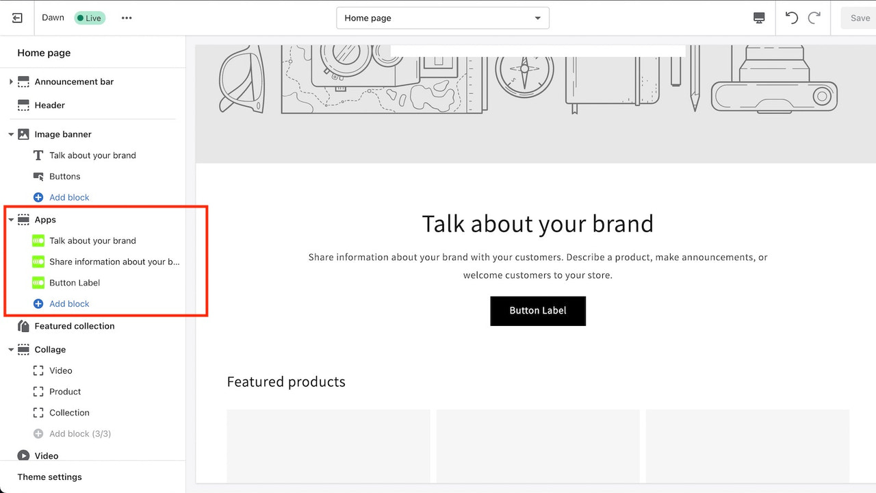The height and width of the screenshot is (493, 876).
Task: Open the Home page template dropdown
Action: point(442,18)
